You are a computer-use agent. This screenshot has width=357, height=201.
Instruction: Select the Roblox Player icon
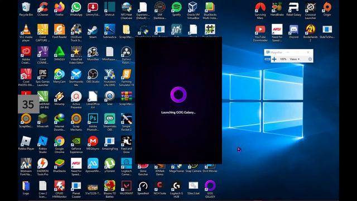pyautogui.click(x=26, y=143)
